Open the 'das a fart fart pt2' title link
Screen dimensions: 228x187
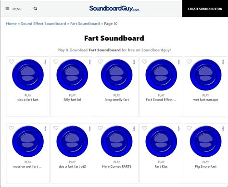click(x=72, y=166)
